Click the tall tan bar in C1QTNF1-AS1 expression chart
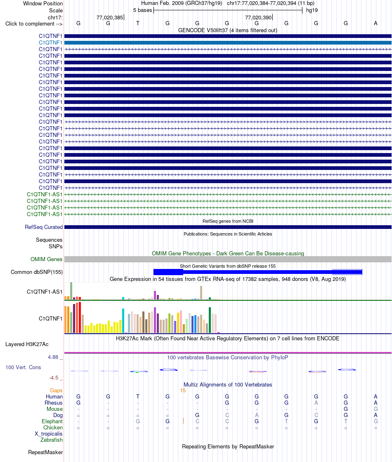Image resolution: width=392 pixels, height=462 pixels. tap(201, 292)
